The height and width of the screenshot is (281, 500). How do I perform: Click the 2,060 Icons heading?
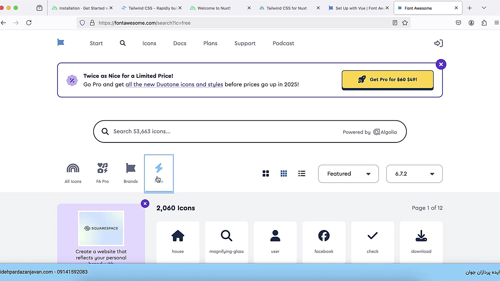tap(176, 208)
